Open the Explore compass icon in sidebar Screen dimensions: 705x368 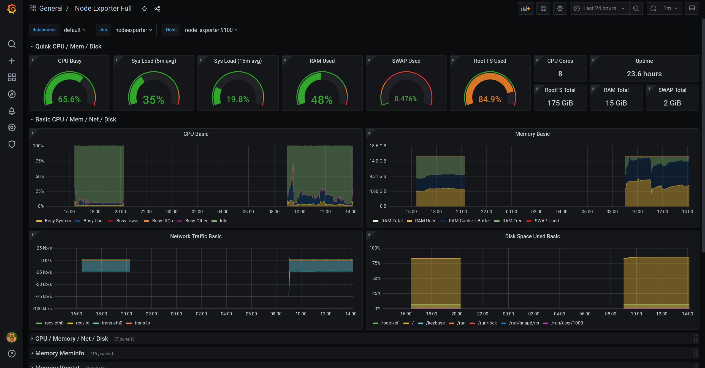pos(12,94)
